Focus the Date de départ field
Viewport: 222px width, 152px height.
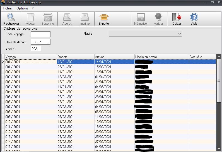[40, 42]
